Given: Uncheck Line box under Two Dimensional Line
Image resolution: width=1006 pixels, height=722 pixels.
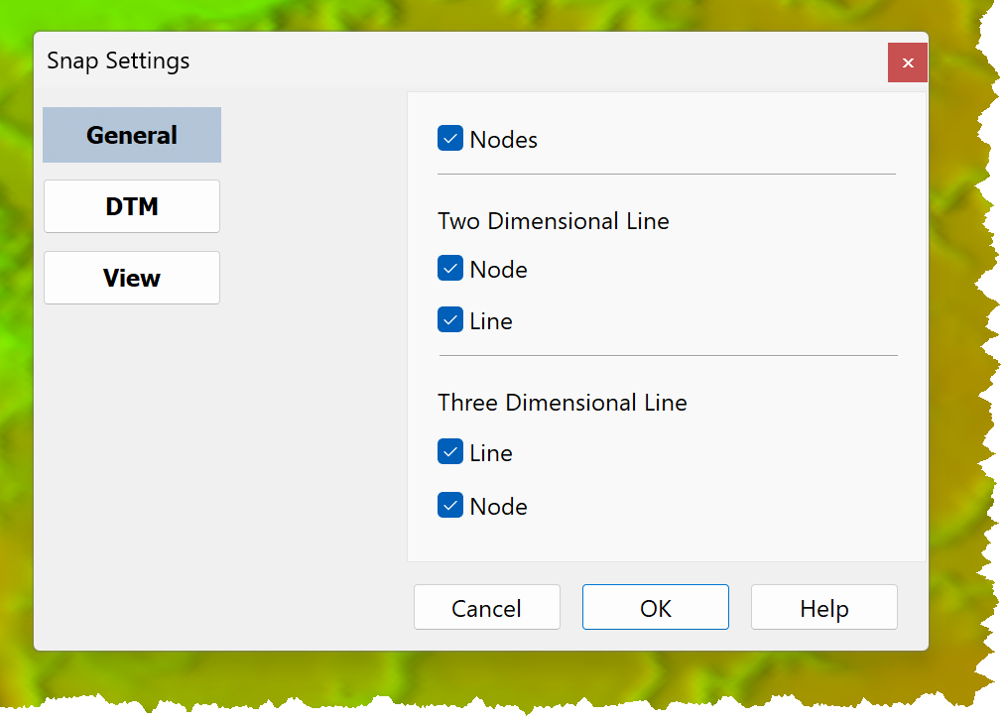Looking at the screenshot, I should pos(450,319).
